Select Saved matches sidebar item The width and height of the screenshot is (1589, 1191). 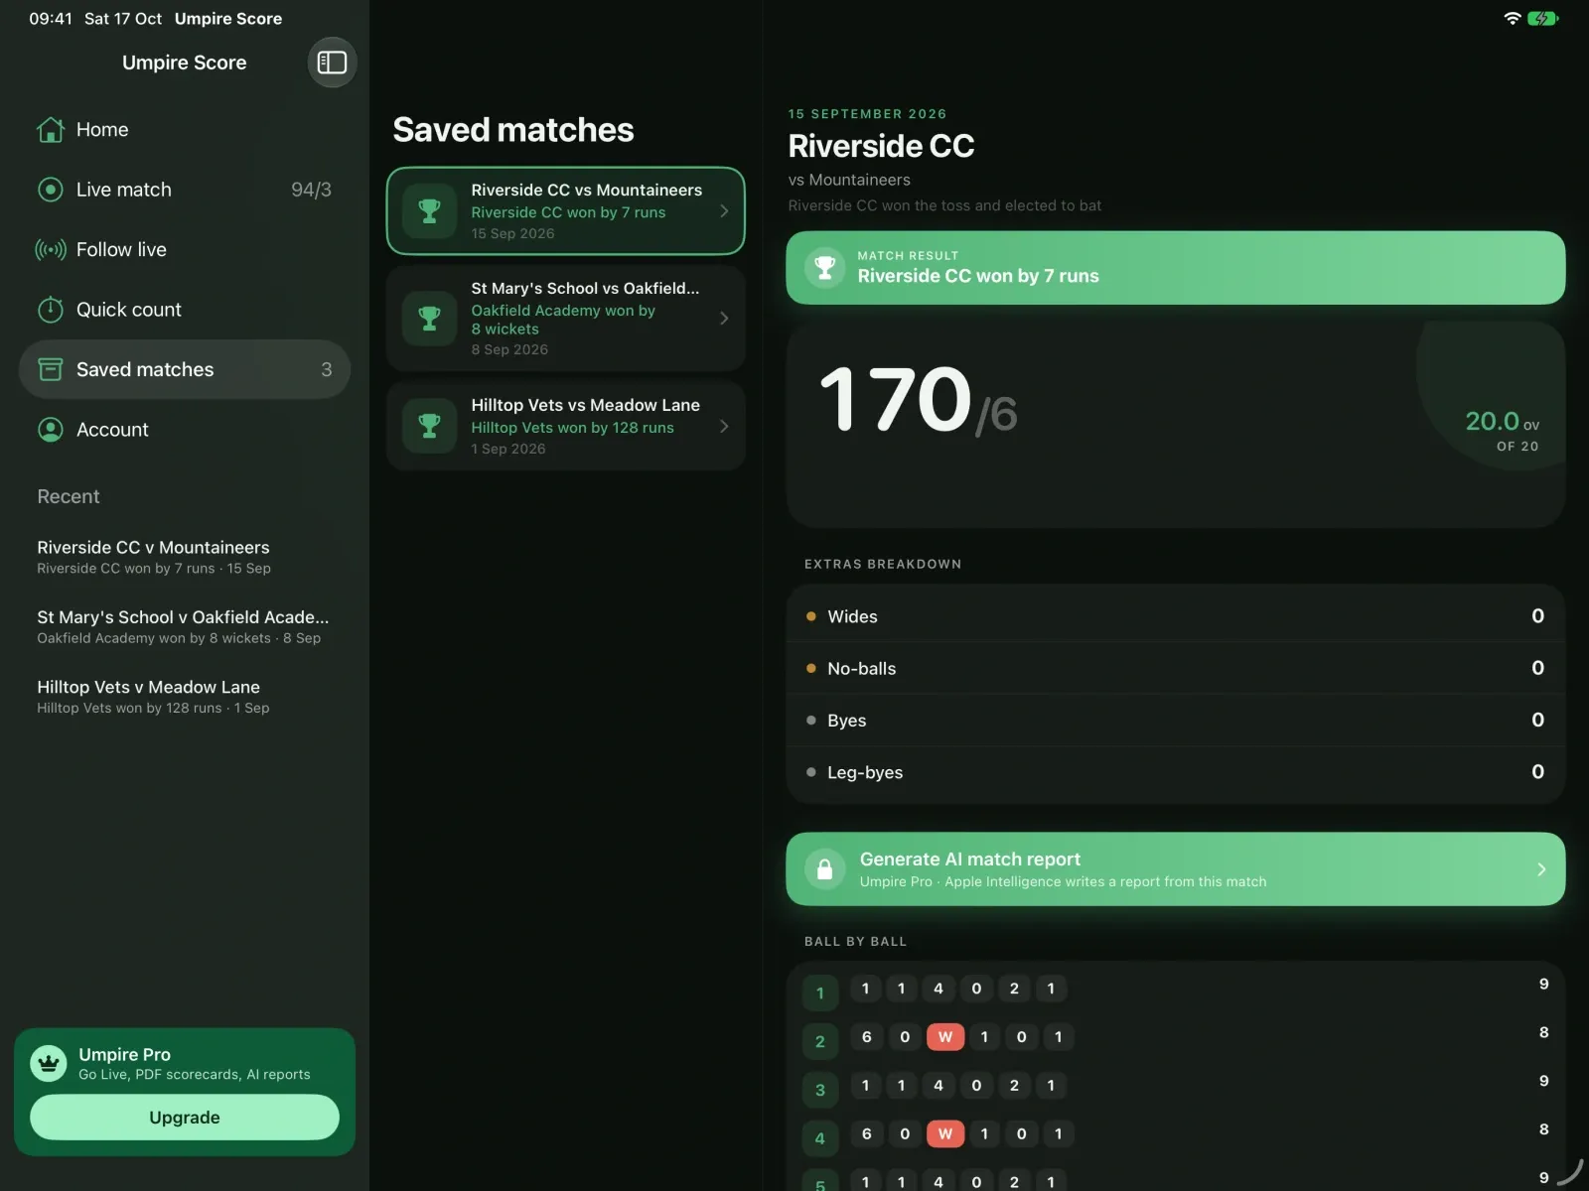point(185,369)
